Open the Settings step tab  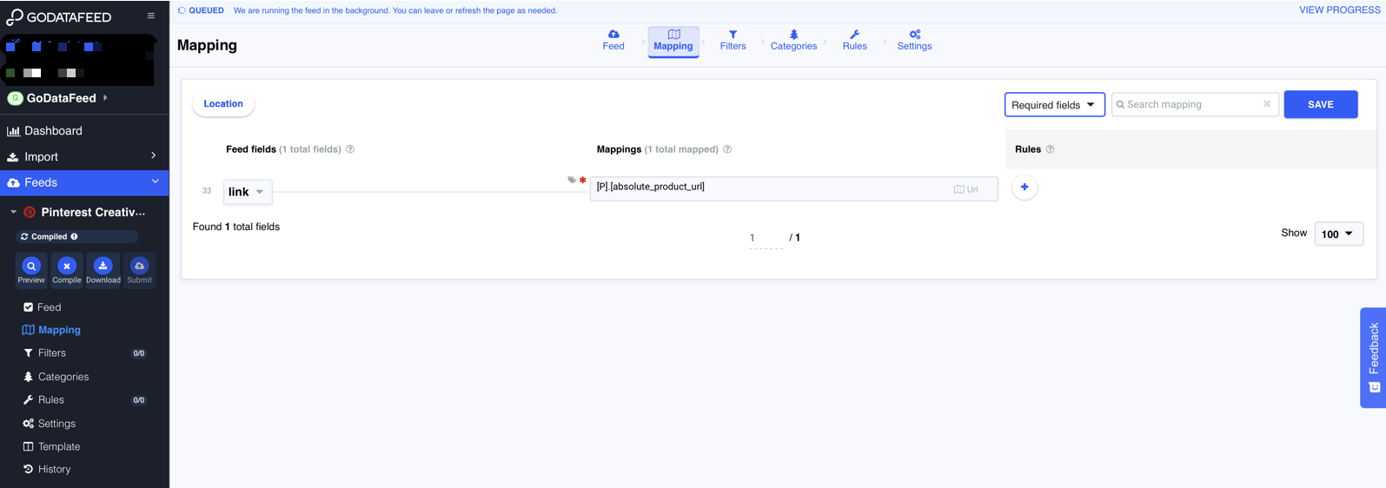(914, 40)
